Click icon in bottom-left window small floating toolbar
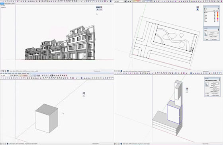This screenshot has width=223, height=145. [84, 95]
